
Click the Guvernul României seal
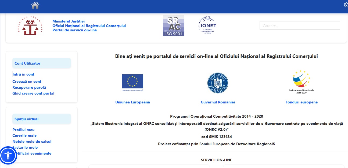click(x=218, y=83)
